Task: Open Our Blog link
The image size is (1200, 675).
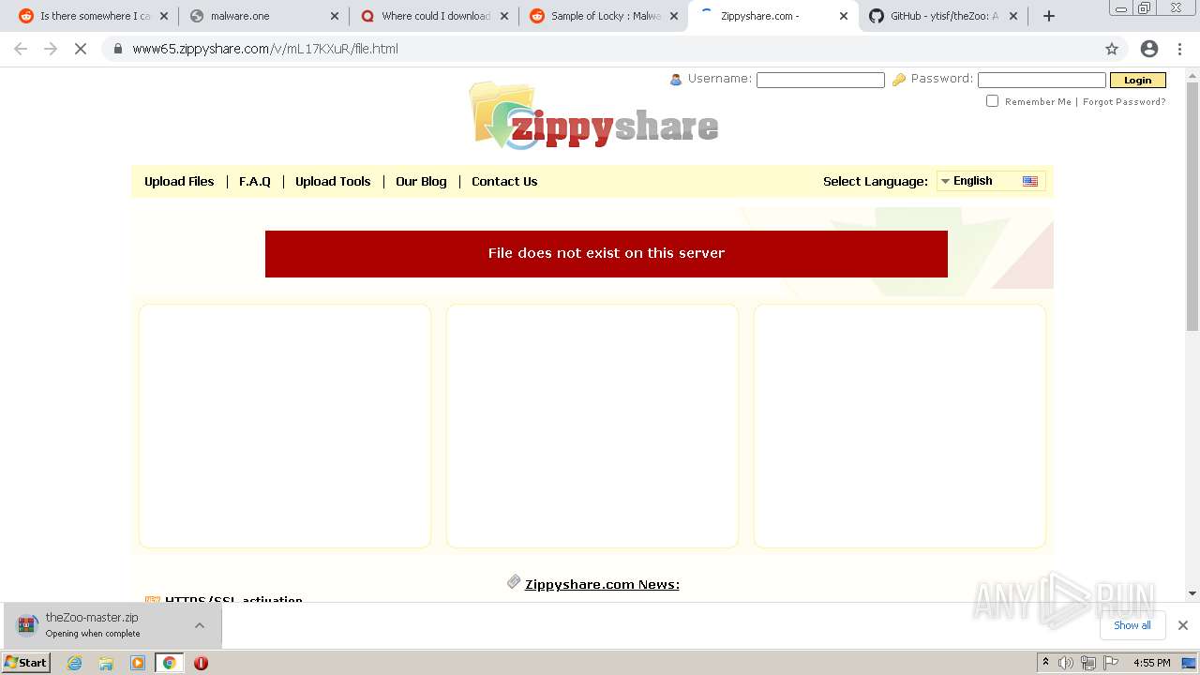Action: pyautogui.click(x=421, y=182)
